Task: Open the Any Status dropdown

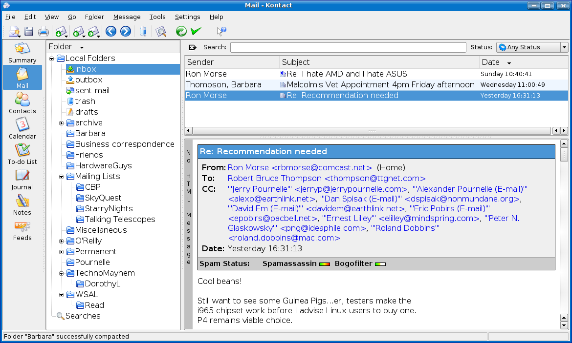Action: click(x=531, y=47)
